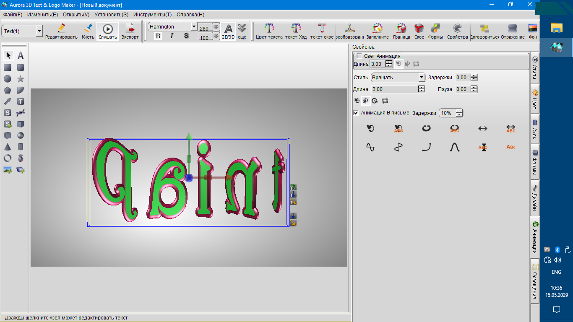Open the Text(1) object dropdown
This screenshot has width=573, height=322.
[x=39, y=31]
